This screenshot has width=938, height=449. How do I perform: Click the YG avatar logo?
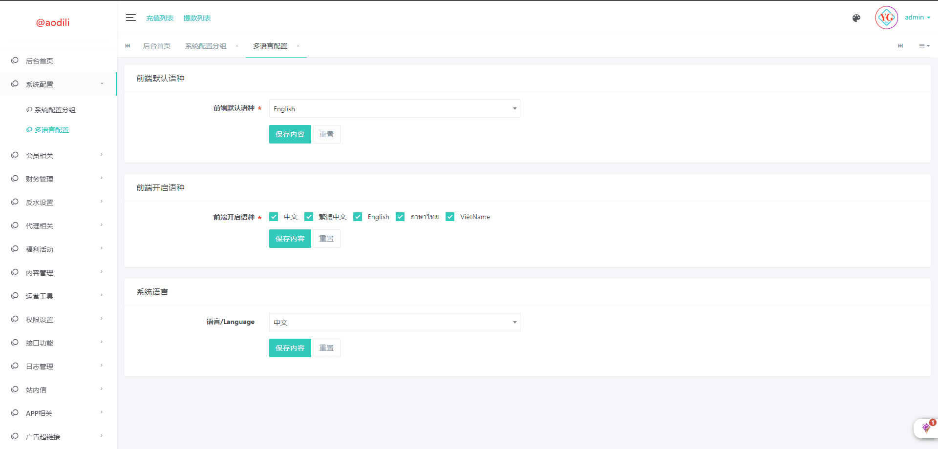886,18
